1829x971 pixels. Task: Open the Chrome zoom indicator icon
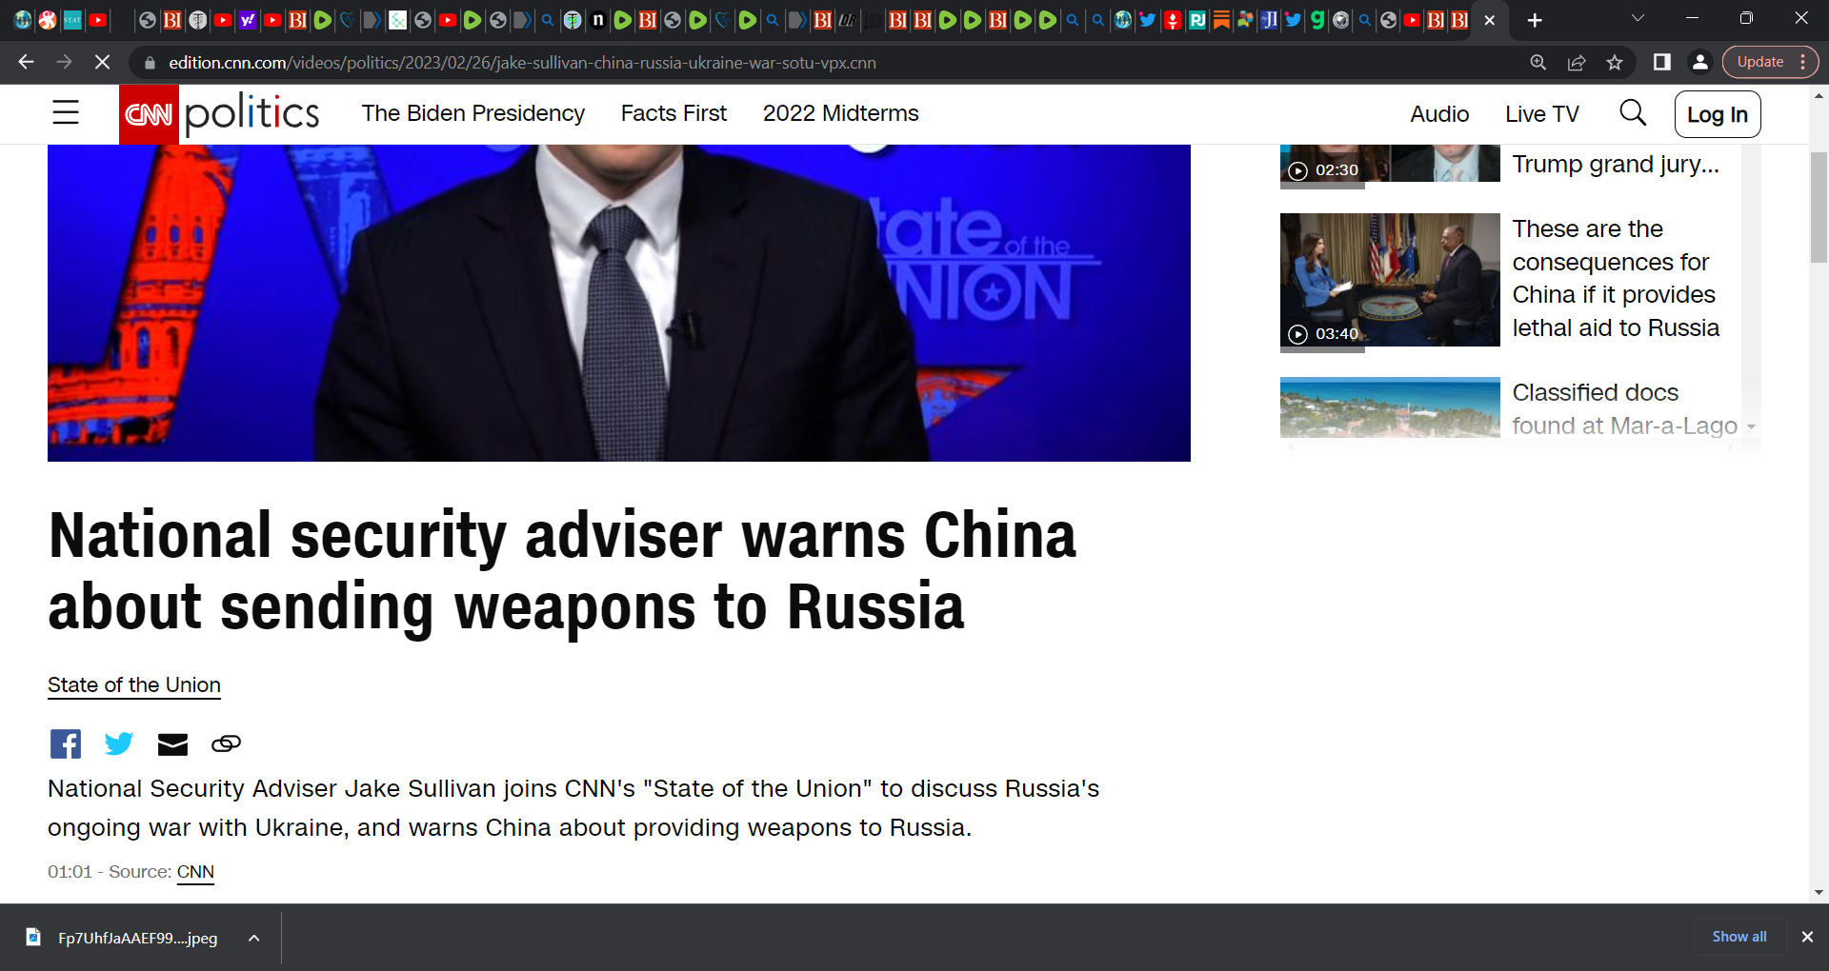point(1538,62)
